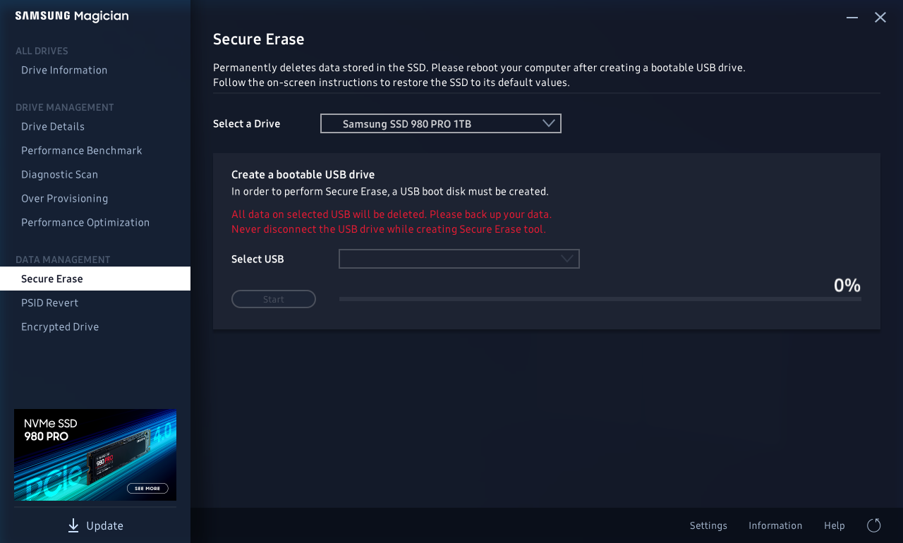This screenshot has height=543, width=903.
Task: Open the Select a Drive dropdown
Action: coord(441,123)
